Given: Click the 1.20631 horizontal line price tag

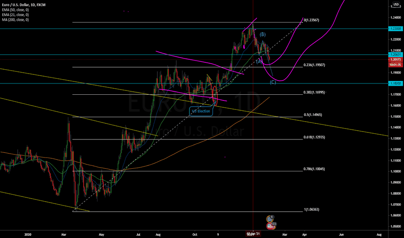Looking at the screenshot, I should tap(395, 55).
